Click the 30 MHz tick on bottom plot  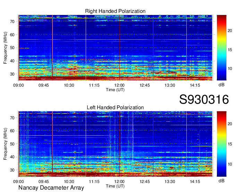coord(12,170)
